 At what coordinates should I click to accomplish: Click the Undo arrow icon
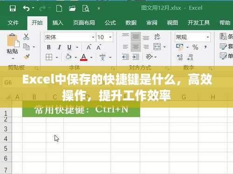[26, 8]
